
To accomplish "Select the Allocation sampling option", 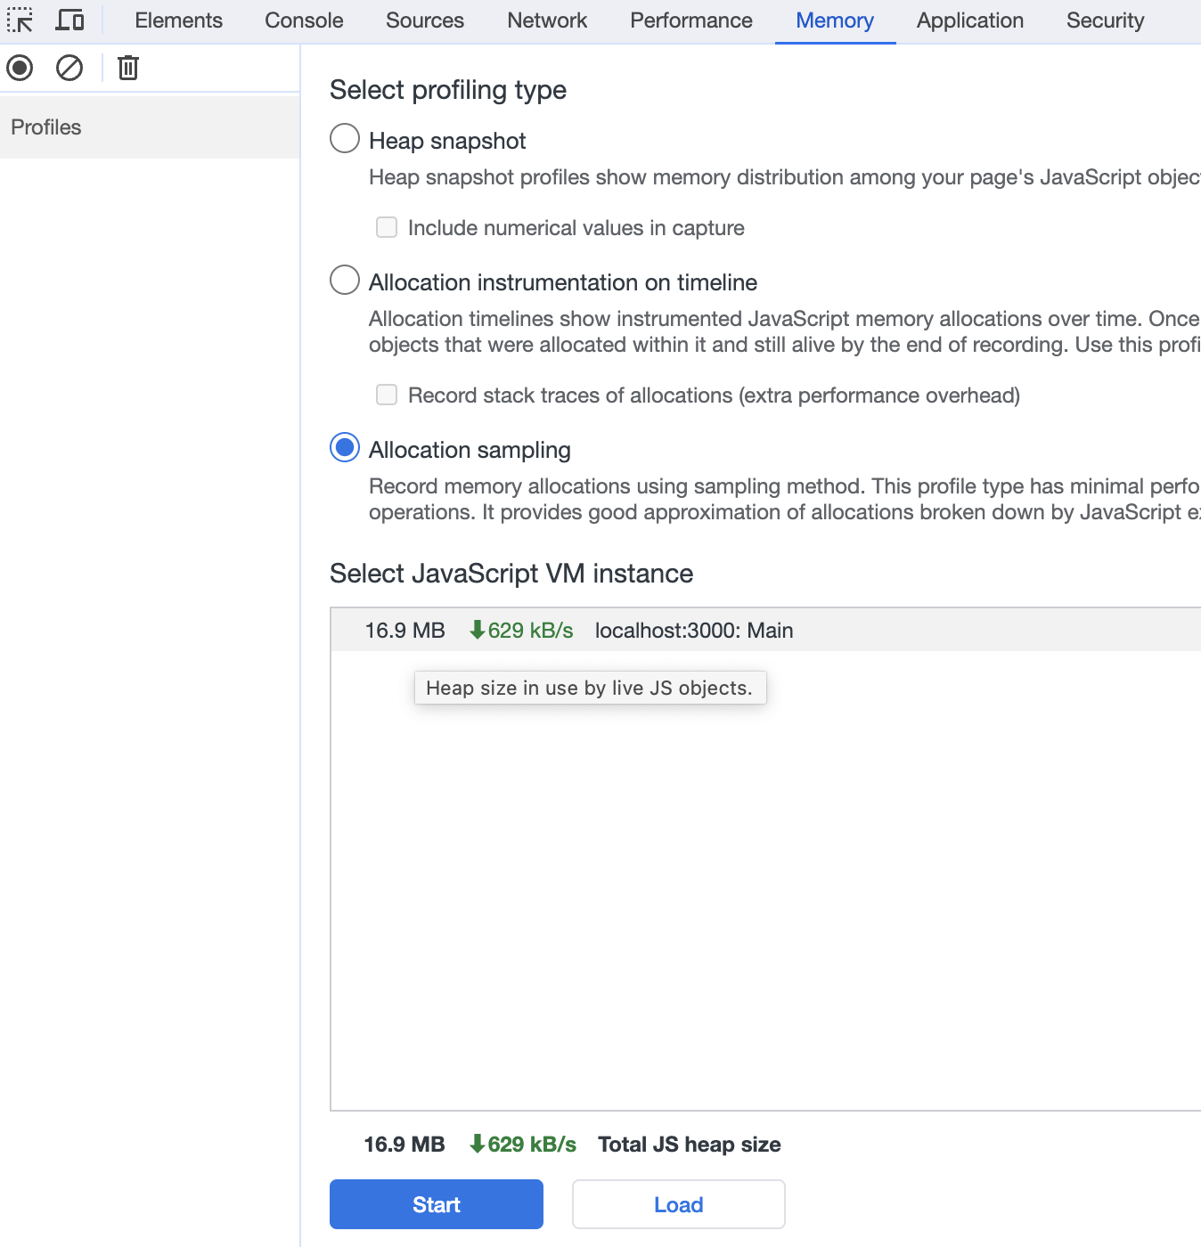I will (344, 448).
